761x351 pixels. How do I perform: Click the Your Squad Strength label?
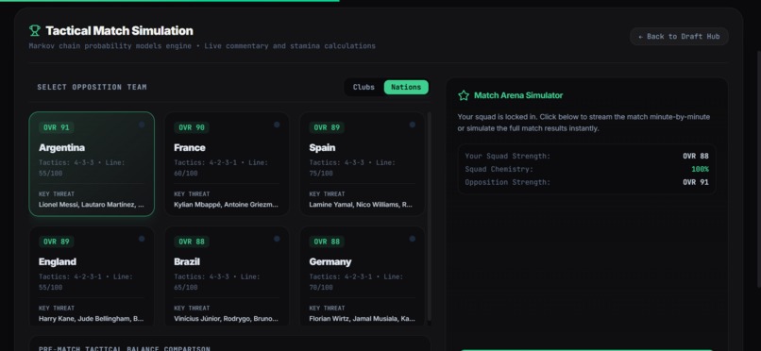pyautogui.click(x=508, y=156)
